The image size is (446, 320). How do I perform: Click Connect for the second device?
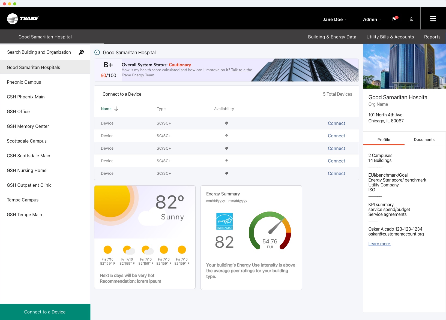click(336, 136)
